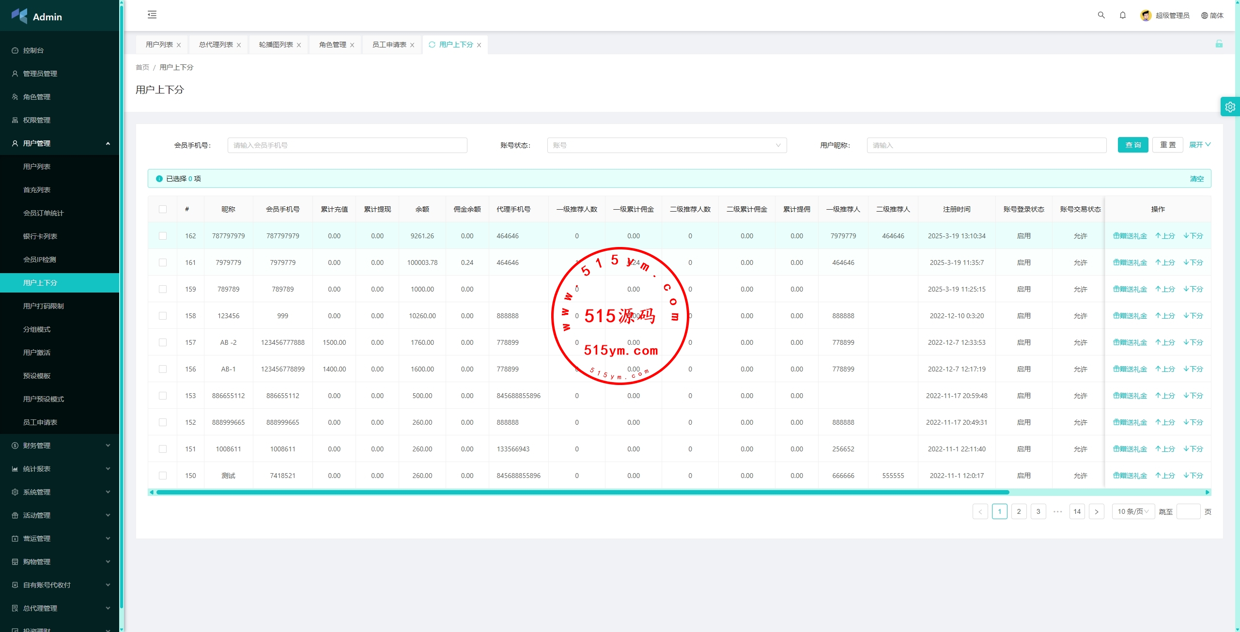The height and width of the screenshot is (632, 1240).
Task: Click the 清空 link in selection bar
Action: coord(1196,179)
